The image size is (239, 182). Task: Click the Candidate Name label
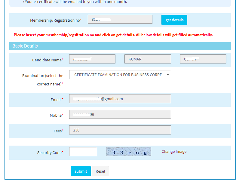47,60
